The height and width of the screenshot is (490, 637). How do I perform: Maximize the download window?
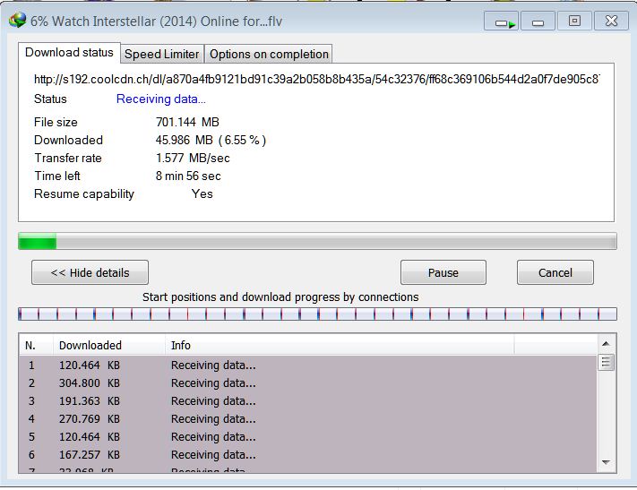click(574, 21)
